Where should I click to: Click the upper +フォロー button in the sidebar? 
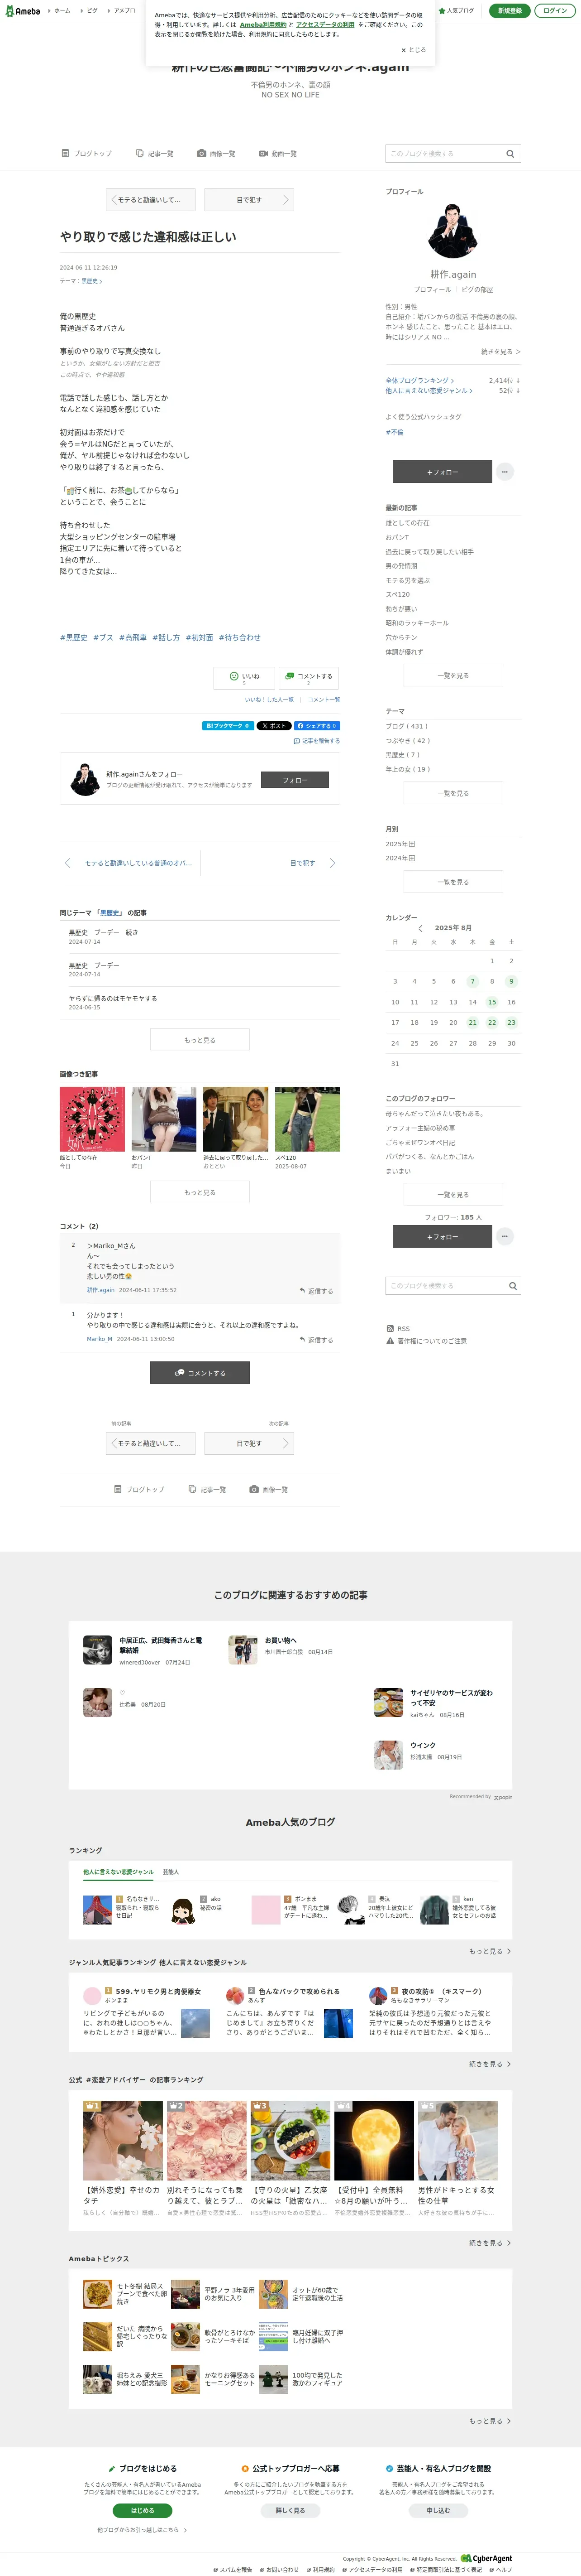tap(442, 472)
